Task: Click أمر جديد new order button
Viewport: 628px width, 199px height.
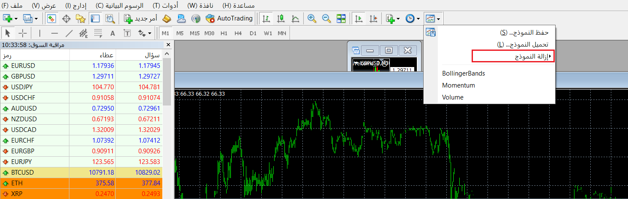Action: [141, 18]
